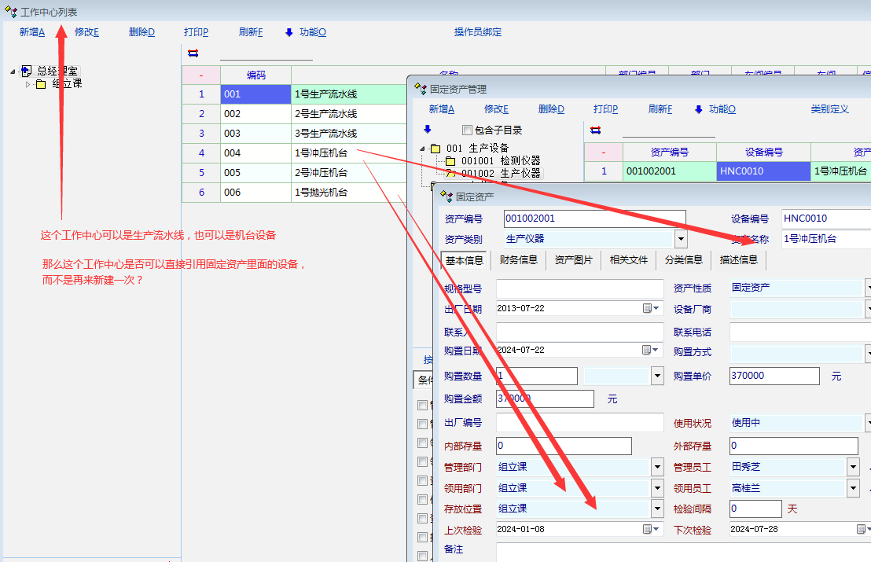Image resolution: width=871 pixels, height=562 pixels.
Task: Enable the 包含子目录 checkbox
Action: (468, 130)
